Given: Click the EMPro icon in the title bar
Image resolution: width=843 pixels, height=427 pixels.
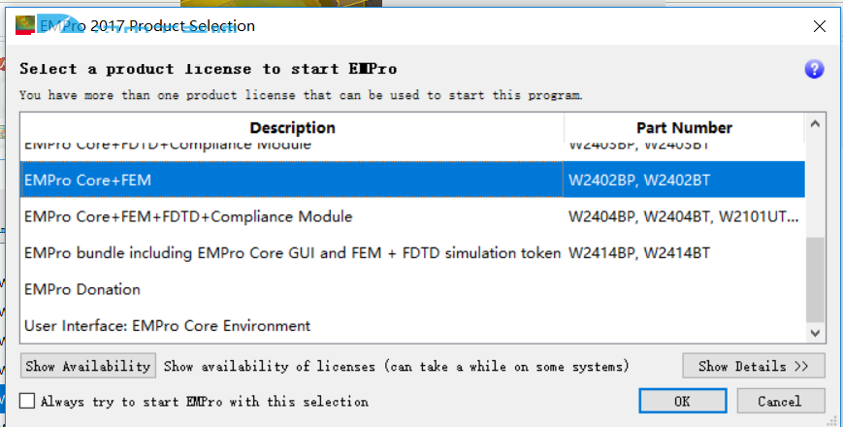Looking at the screenshot, I should (25, 26).
